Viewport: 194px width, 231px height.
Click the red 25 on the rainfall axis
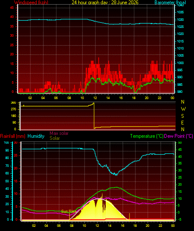point(16,155)
